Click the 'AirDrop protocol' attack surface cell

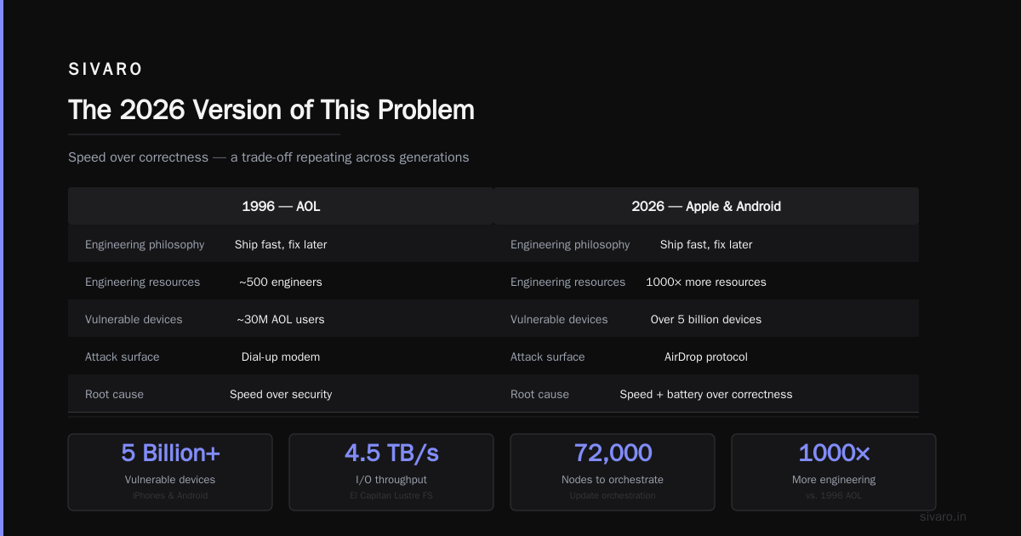click(706, 356)
